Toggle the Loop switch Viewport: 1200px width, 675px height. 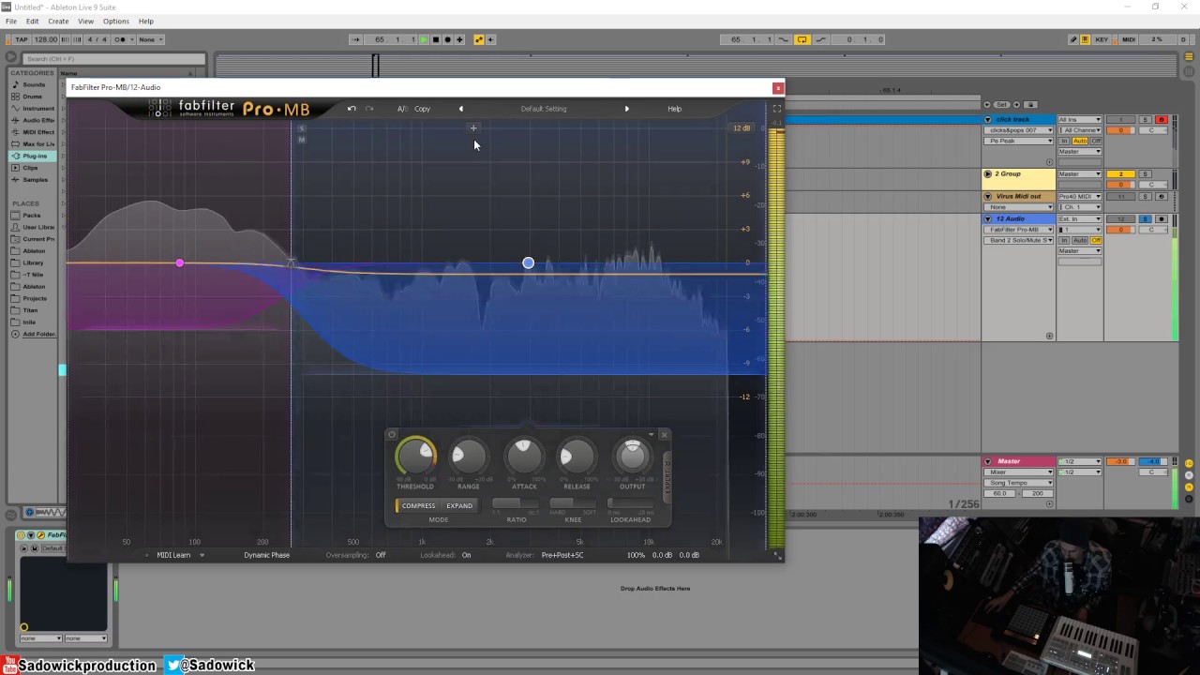coord(802,39)
